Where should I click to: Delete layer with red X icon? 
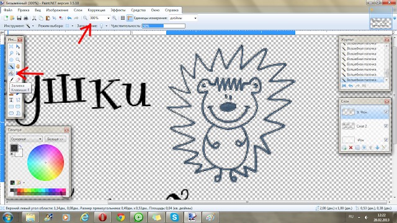point(350,147)
